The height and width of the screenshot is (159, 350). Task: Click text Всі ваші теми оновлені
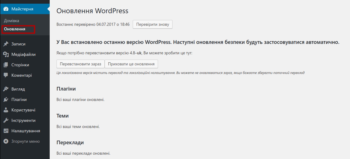[78, 127]
